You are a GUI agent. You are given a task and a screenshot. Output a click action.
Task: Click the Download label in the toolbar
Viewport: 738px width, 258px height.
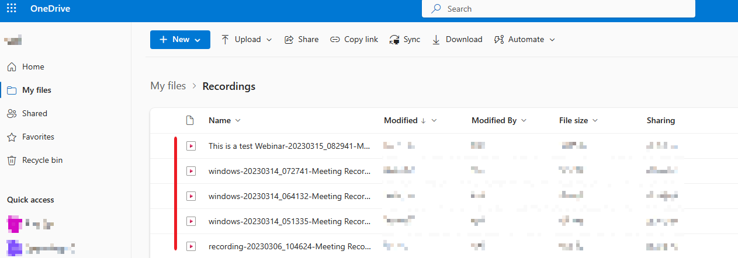[x=464, y=40]
